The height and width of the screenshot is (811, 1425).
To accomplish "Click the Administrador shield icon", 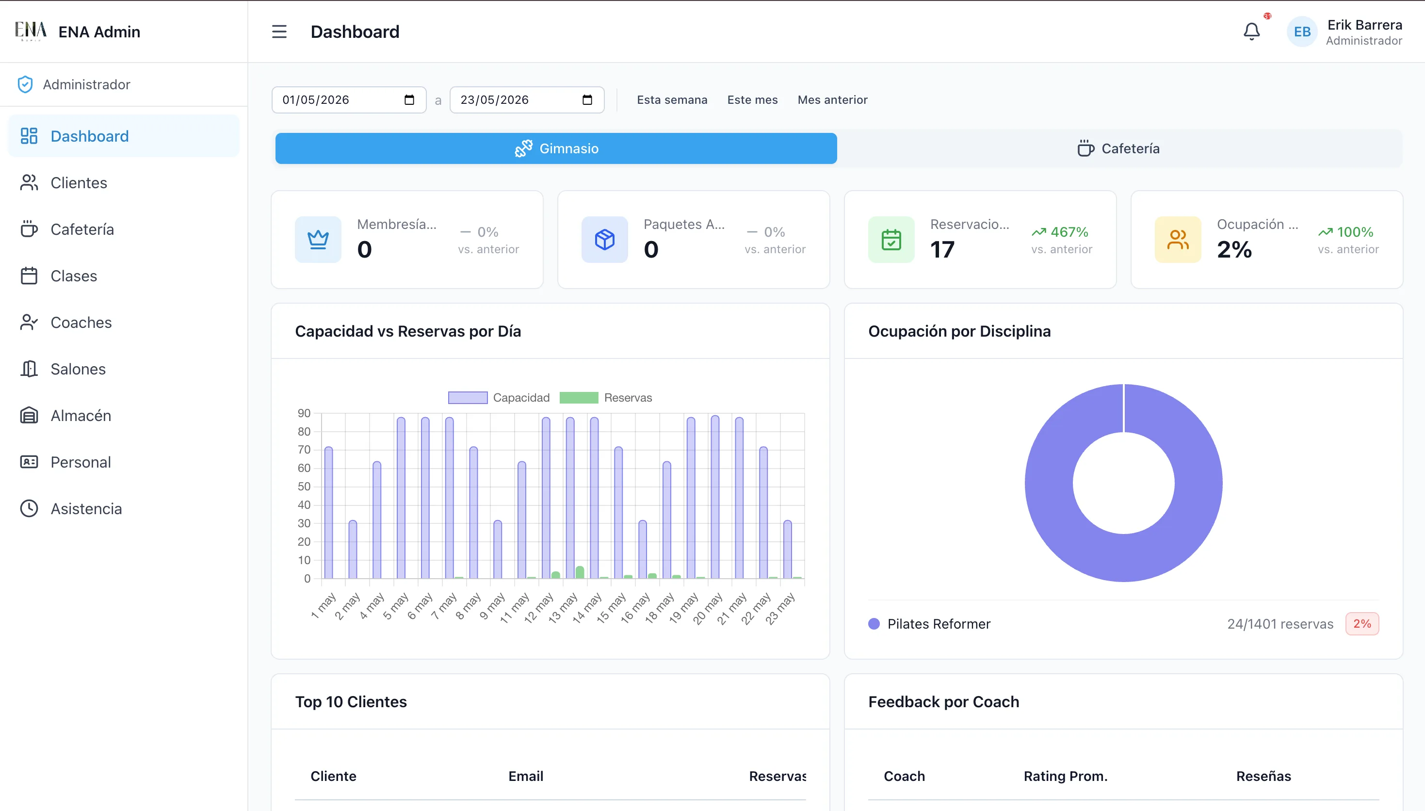I will coord(25,84).
